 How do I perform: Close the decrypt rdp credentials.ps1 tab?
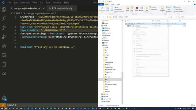tap(43, 8)
